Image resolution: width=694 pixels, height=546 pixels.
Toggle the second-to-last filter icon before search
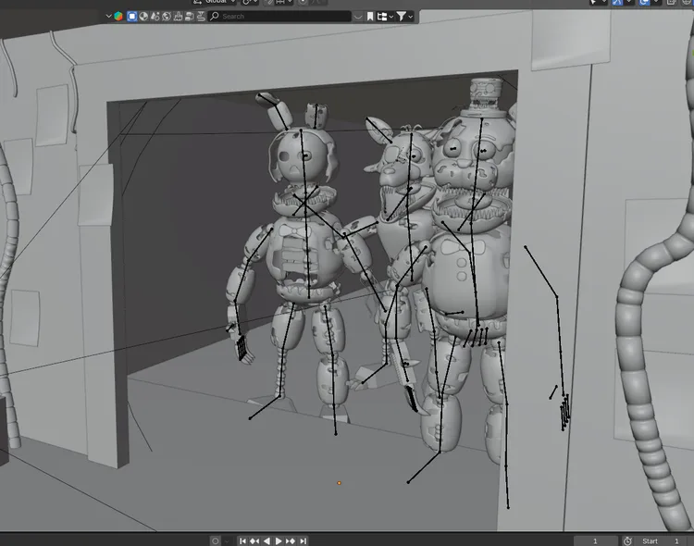pyautogui.click(x=190, y=17)
